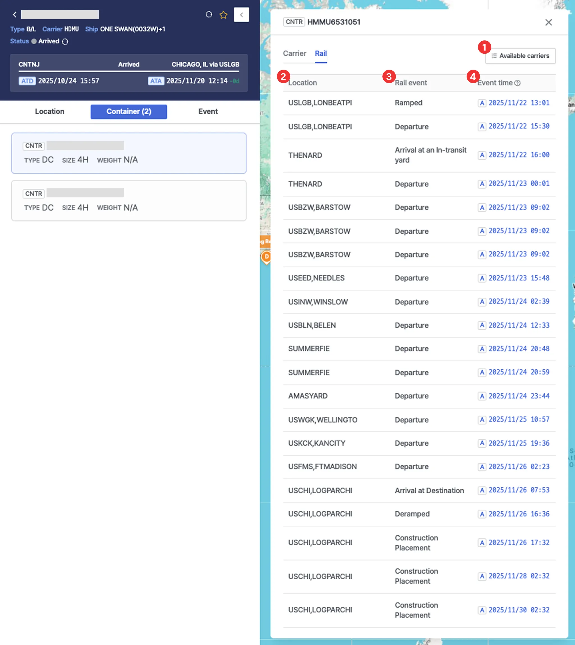Click the Deramped event time link

click(x=519, y=514)
